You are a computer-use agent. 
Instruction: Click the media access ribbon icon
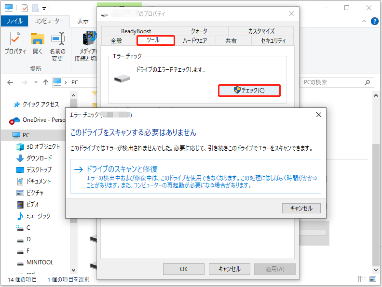(x=89, y=38)
